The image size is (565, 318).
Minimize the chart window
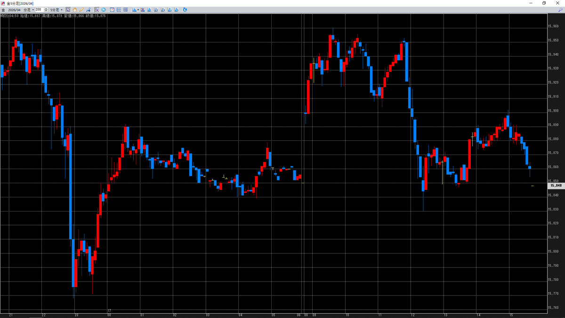530,3
